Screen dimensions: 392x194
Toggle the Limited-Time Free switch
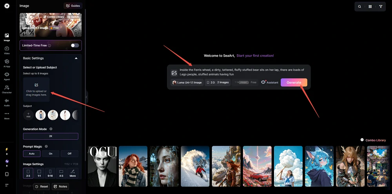75,45
